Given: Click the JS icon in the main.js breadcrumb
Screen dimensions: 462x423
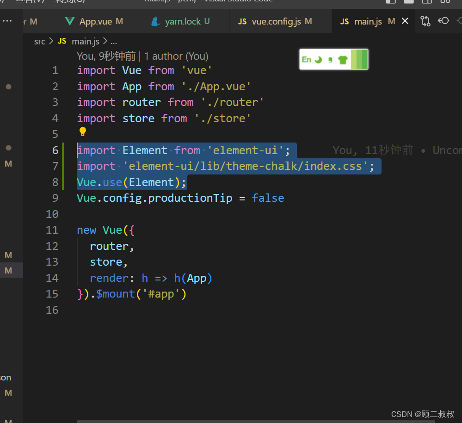Looking at the screenshot, I should pyautogui.click(x=62, y=41).
